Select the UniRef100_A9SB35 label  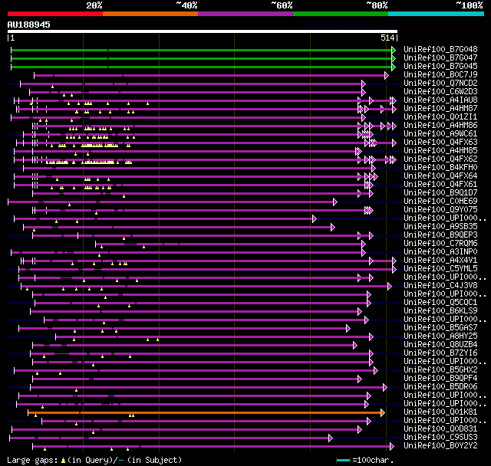pos(440,227)
